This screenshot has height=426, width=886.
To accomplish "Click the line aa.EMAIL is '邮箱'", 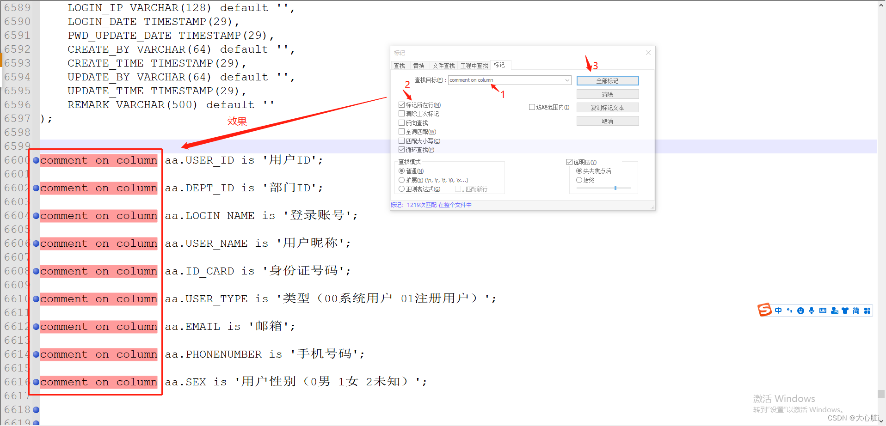I will [x=230, y=327].
